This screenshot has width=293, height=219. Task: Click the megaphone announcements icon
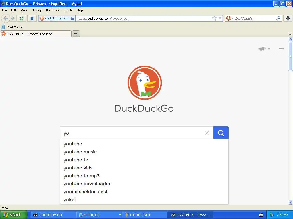point(262,49)
